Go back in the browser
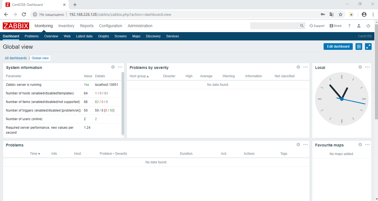 (x=6, y=14)
